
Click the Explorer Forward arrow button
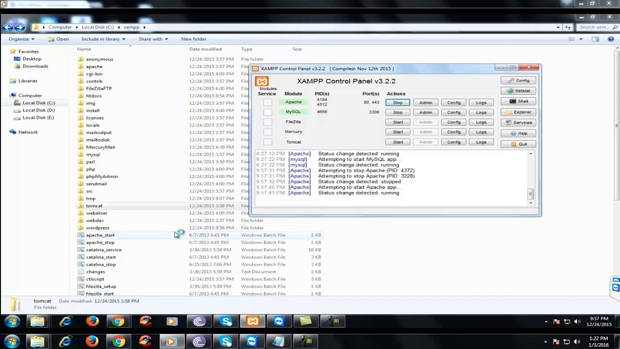20,27
